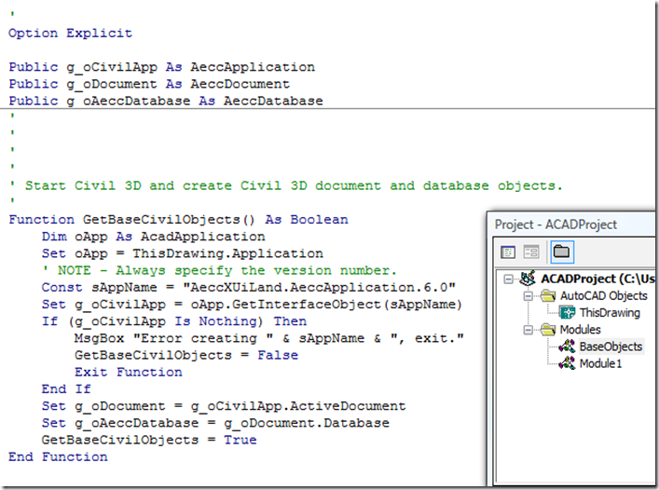Collapse the ACADProject tree root node

point(509,279)
